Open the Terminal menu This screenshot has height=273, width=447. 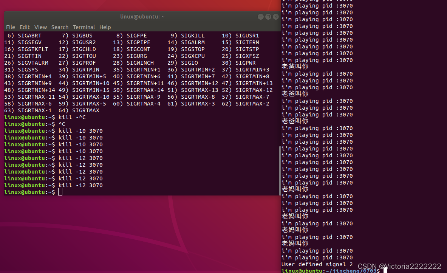click(x=84, y=27)
